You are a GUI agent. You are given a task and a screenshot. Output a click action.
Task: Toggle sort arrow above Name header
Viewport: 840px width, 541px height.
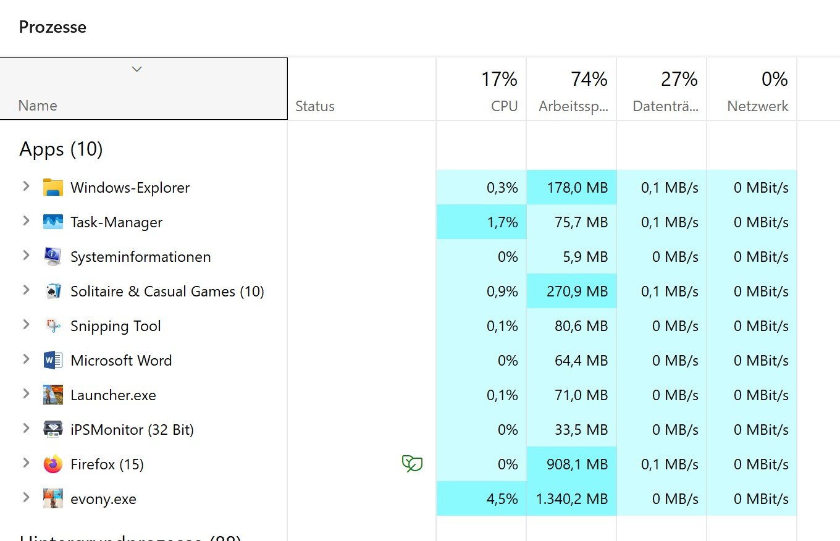click(x=137, y=69)
